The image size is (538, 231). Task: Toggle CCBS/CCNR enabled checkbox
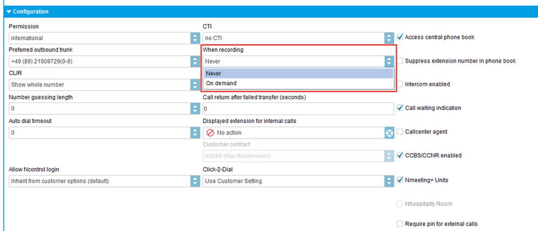point(400,155)
